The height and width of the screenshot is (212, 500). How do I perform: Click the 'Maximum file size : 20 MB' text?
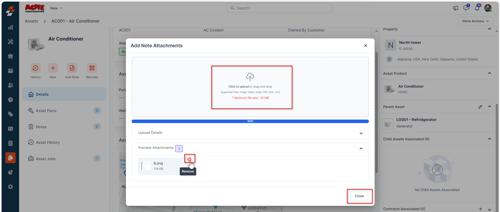pos(250,98)
